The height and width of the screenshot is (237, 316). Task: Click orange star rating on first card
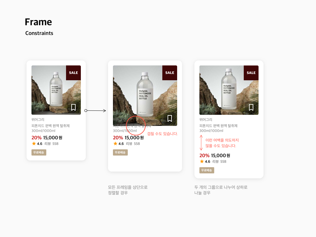pos(34,143)
